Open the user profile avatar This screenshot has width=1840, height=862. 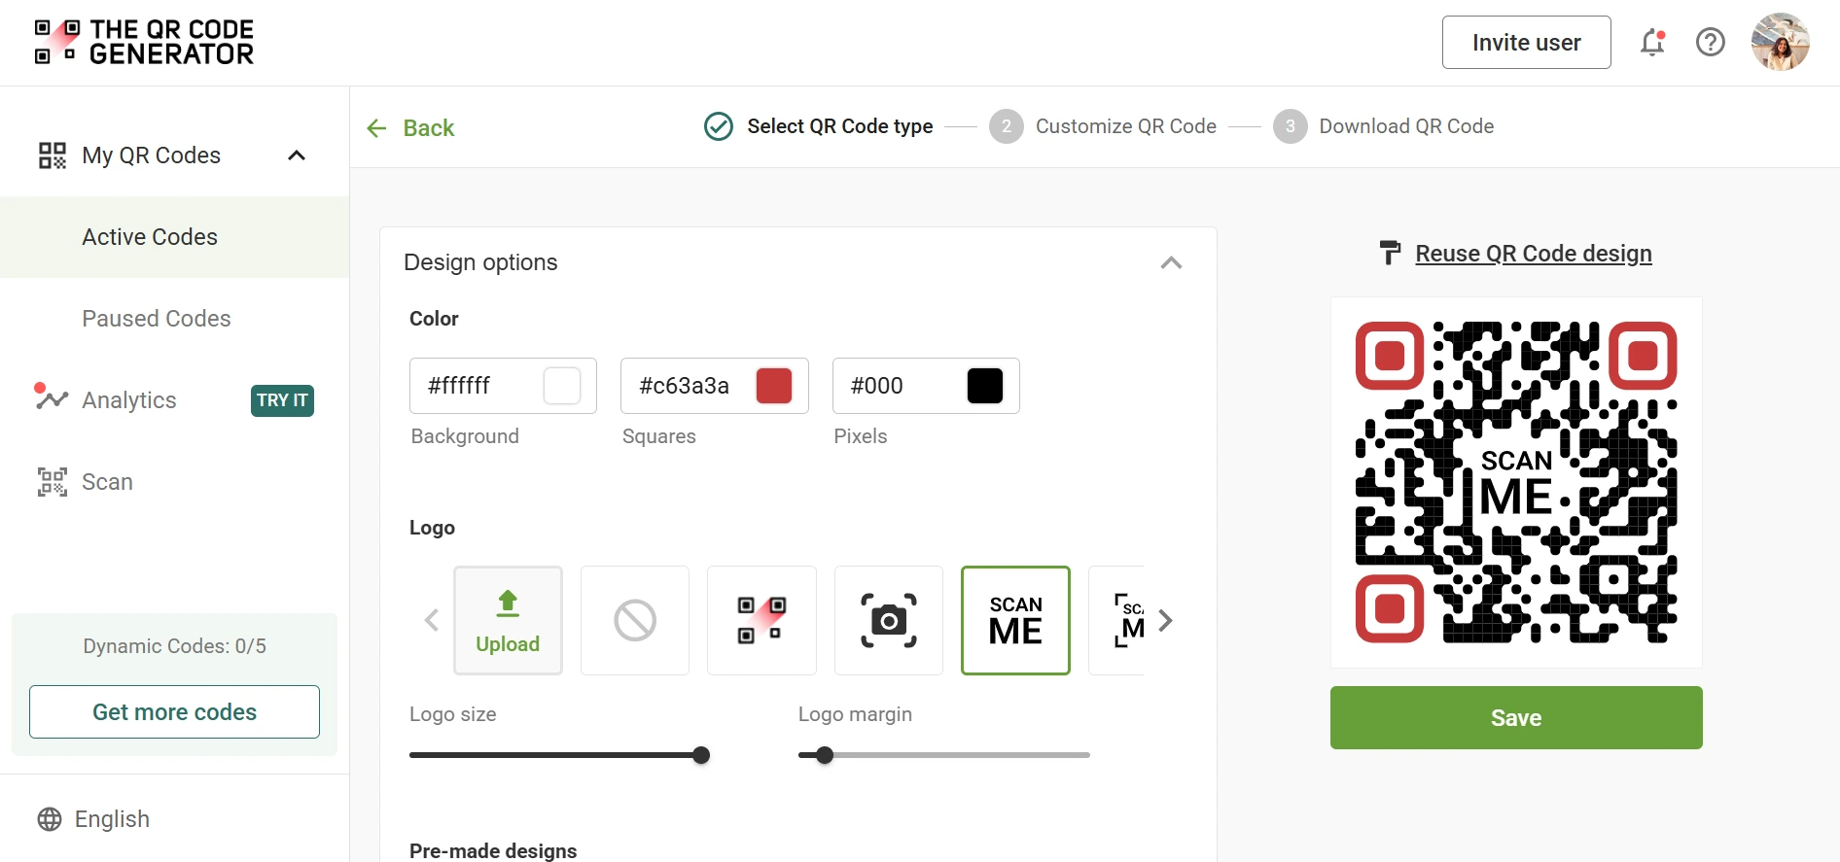pyautogui.click(x=1780, y=43)
